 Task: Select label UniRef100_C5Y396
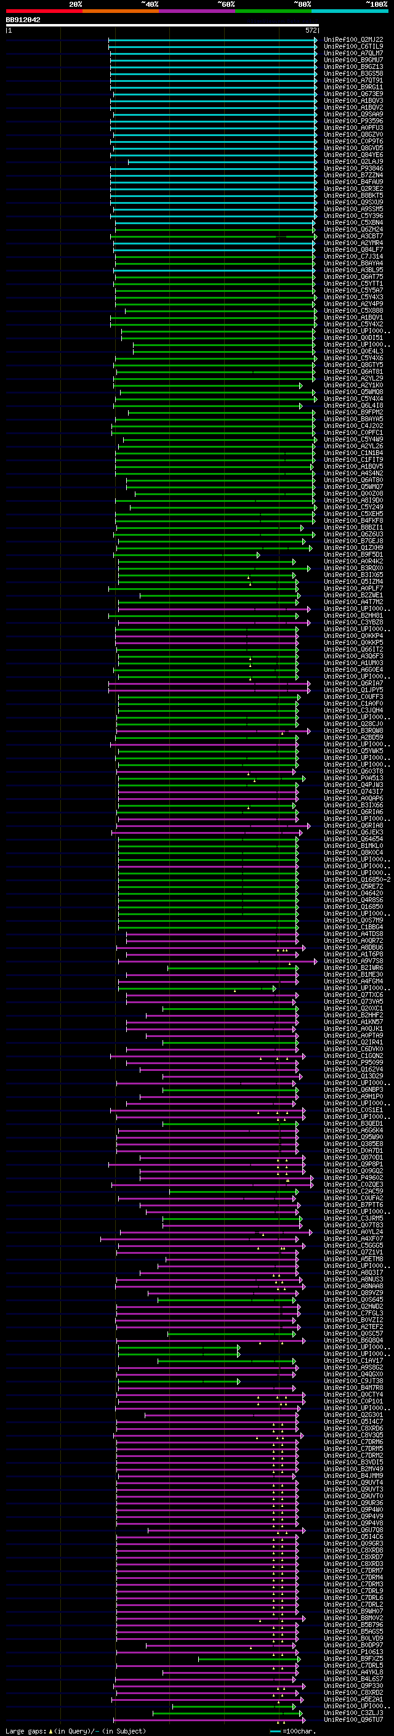[x=353, y=216]
